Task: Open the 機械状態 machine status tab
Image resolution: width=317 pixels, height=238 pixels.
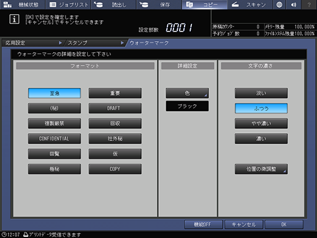Action: click(22, 4)
